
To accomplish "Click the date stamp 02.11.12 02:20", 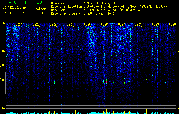I will click(x=15, y=13).
